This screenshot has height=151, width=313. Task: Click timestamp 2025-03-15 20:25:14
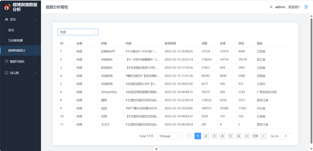click(x=179, y=59)
